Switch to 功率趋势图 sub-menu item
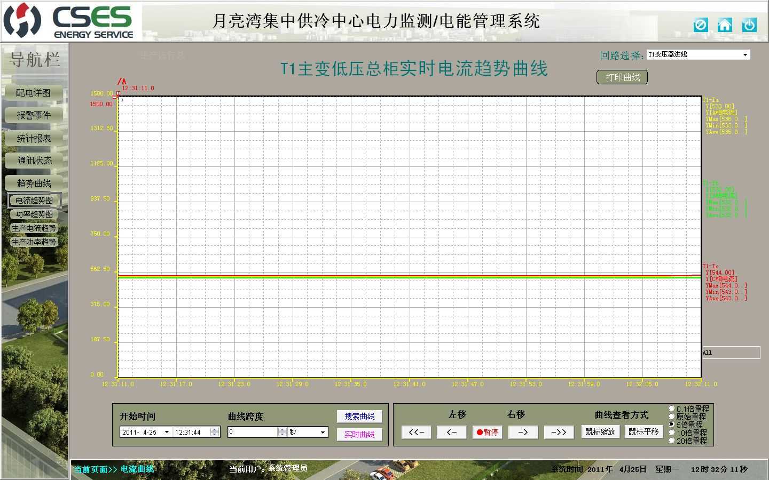This screenshot has width=769, height=480. [34, 214]
